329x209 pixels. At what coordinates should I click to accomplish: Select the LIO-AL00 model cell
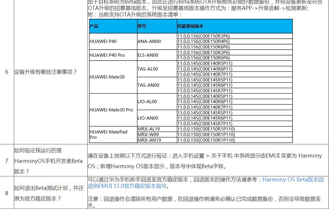pyautogui.click(x=157, y=102)
